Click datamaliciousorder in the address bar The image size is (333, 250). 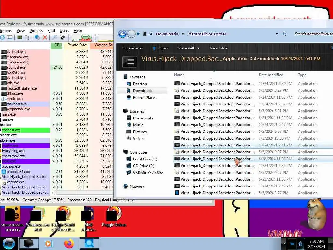(x=207, y=34)
